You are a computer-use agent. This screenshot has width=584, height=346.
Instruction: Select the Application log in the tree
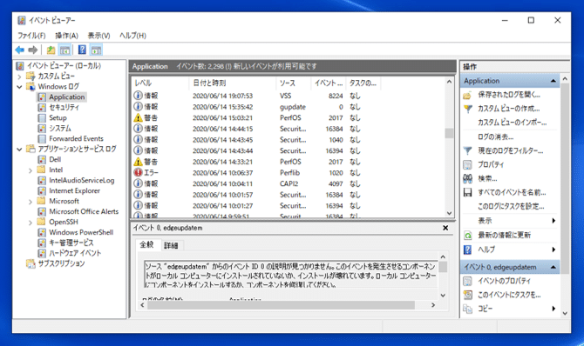[x=66, y=97]
